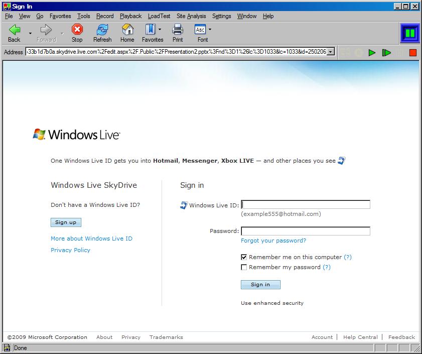This screenshot has height=354, width=422.
Task: Focus the Windows Live ID input field
Action: pos(306,205)
